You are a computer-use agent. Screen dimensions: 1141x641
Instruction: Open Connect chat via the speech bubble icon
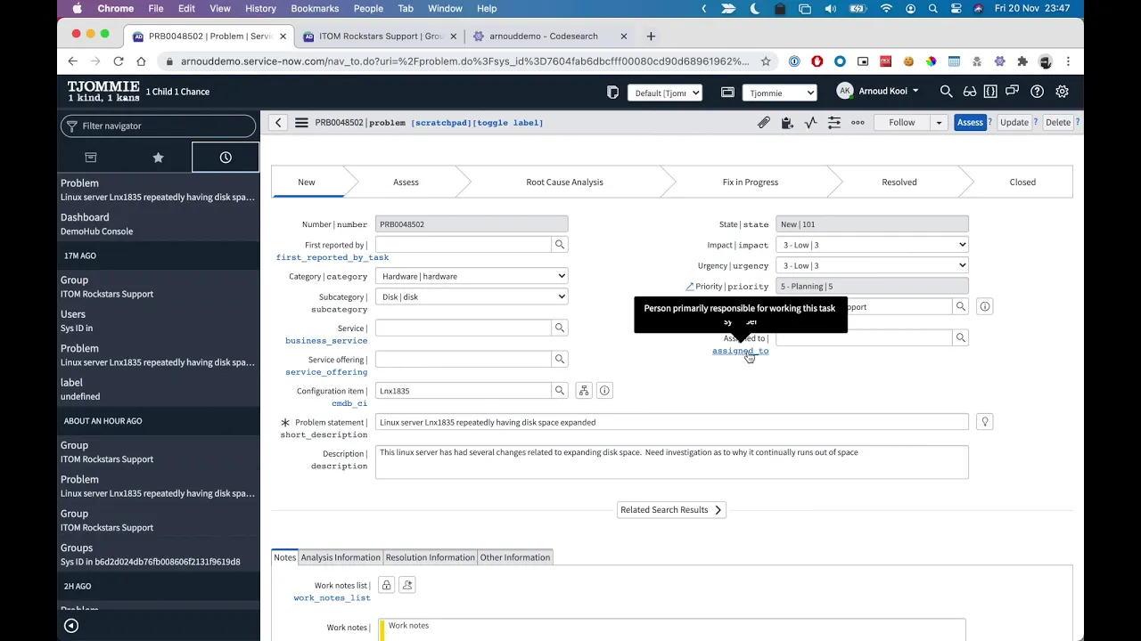coord(1012,92)
